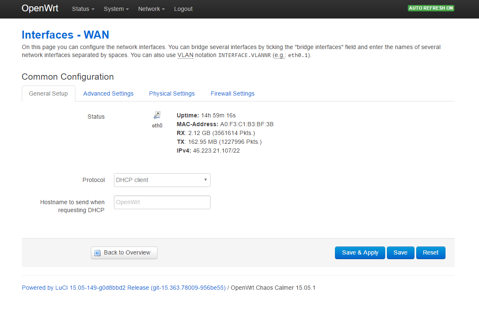The height and width of the screenshot is (309, 479).
Task: Click the eth0 label under the icon
Action: pyautogui.click(x=157, y=125)
